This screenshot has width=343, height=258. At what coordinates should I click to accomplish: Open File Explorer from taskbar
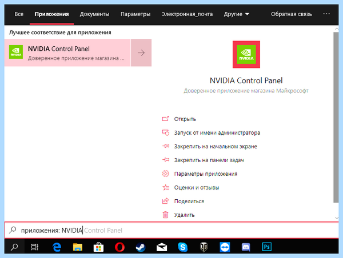coord(78,247)
